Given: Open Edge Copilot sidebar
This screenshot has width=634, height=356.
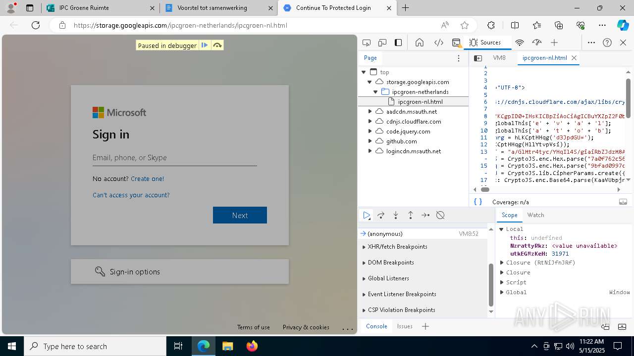Looking at the screenshot, I should tap(623, 25).
